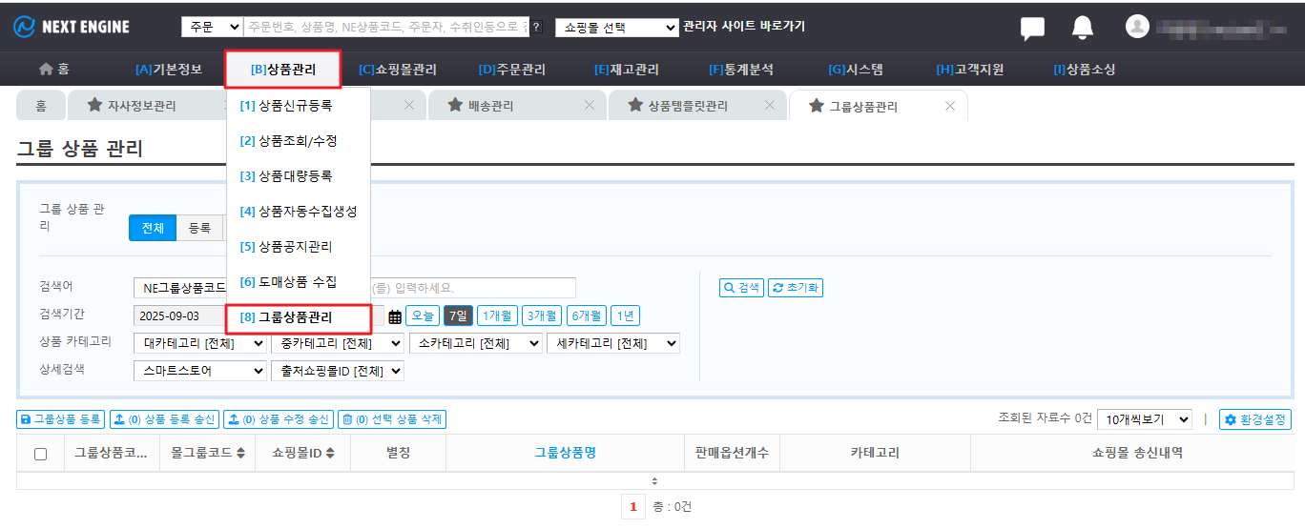The width and height of the screenshot is (1305, 529).
Task: Set search period to 1년
Action: pos(626,316)
